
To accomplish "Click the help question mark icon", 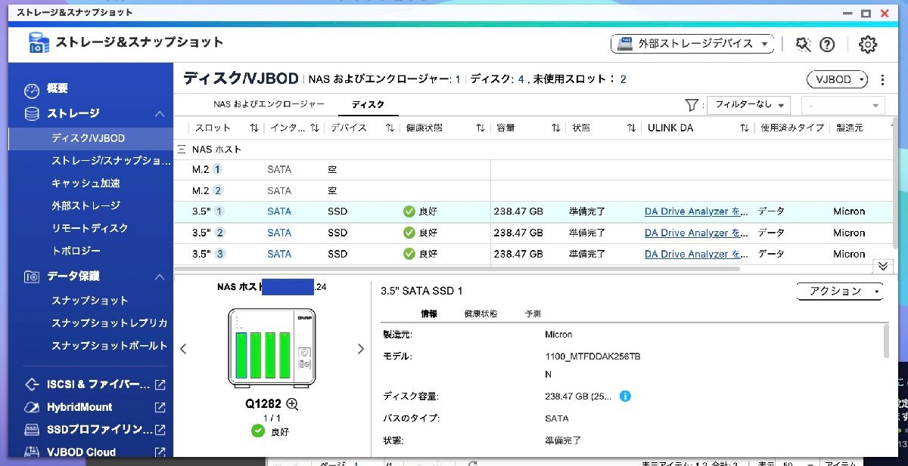I will pos(827,45).
